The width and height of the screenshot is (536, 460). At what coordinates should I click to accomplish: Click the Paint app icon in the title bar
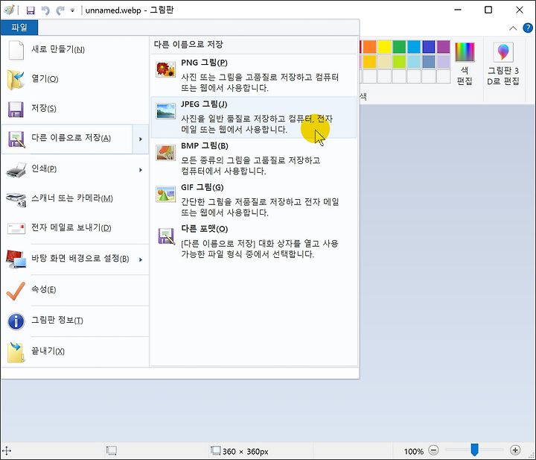coord(9,10)
